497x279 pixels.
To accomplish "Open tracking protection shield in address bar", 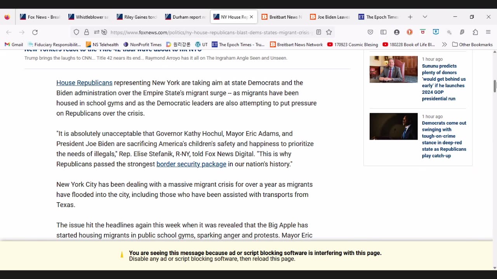I will [76, 33].
